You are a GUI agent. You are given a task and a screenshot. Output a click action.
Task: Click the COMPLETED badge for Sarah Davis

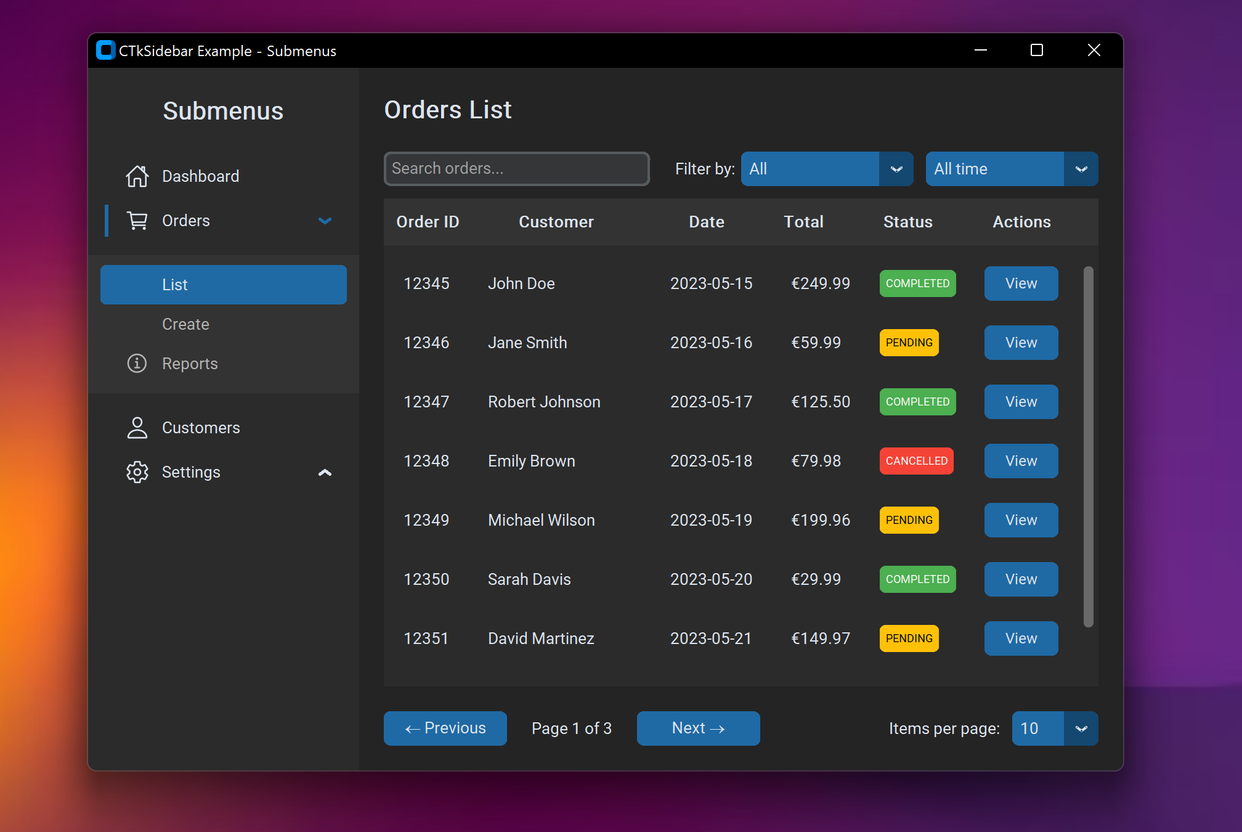[x=918, y=579]
